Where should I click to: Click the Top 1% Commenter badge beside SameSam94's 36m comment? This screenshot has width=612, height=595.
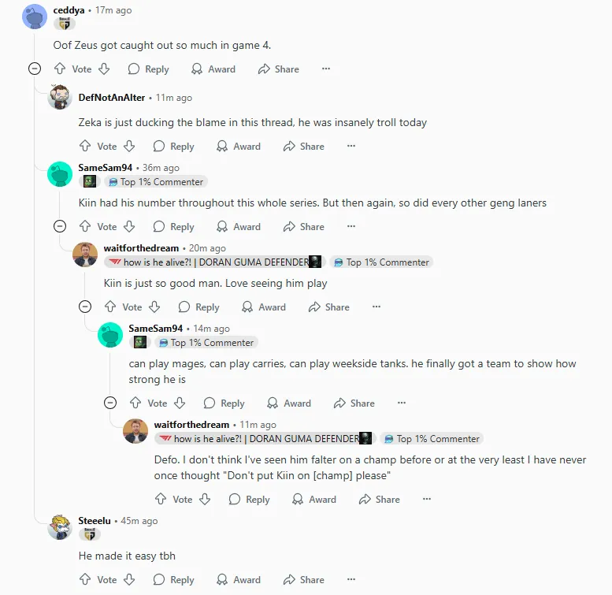156,182
